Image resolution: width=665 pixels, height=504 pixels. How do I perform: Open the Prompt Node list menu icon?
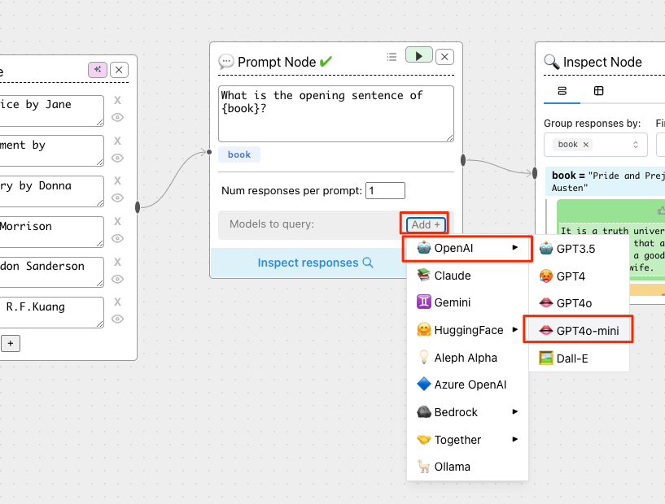click(392, 57)
